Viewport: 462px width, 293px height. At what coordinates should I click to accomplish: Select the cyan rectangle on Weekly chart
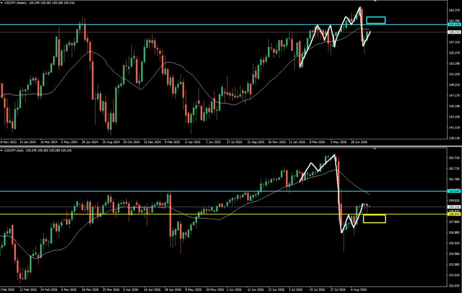click(x=376, y=20)
